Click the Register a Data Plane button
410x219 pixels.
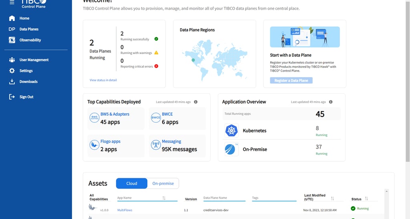click(291, 80)
